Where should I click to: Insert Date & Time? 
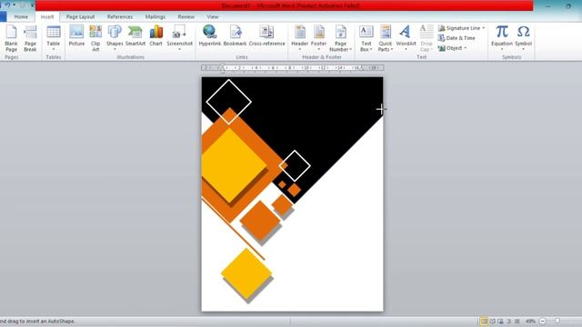[x=457, y=38]
